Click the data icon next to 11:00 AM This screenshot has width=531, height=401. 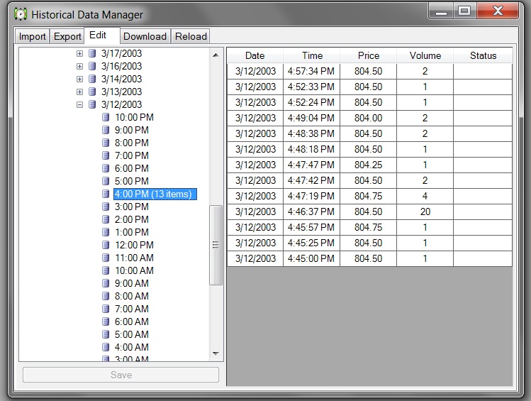pos(106,258)
